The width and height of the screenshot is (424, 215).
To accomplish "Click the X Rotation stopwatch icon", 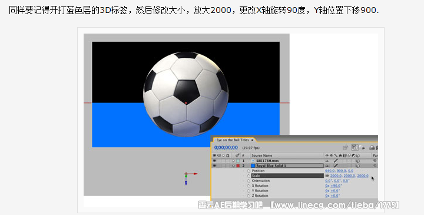I will 249,186.
